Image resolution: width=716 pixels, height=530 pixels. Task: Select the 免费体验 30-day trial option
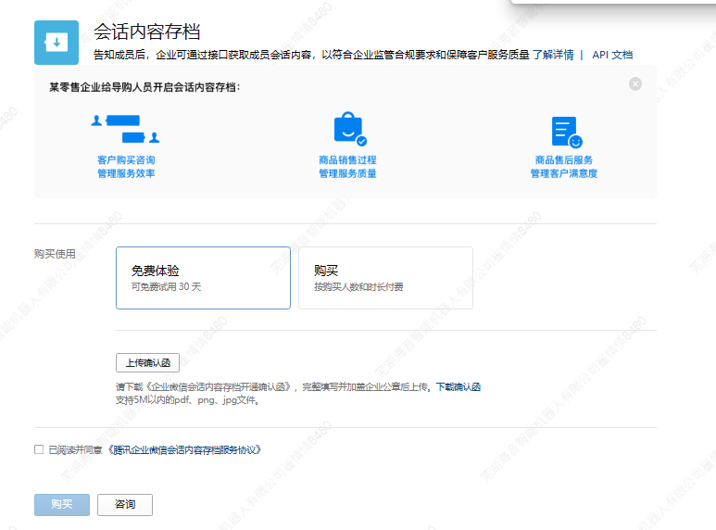pos(203,277)
